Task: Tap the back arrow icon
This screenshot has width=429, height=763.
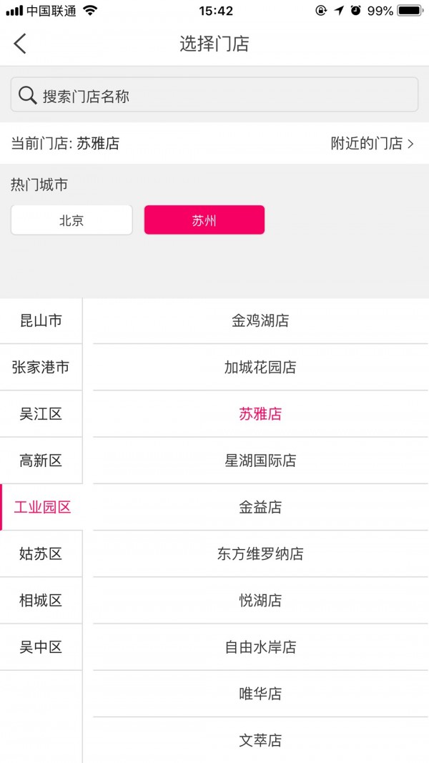Action: (x=20, y=44)
